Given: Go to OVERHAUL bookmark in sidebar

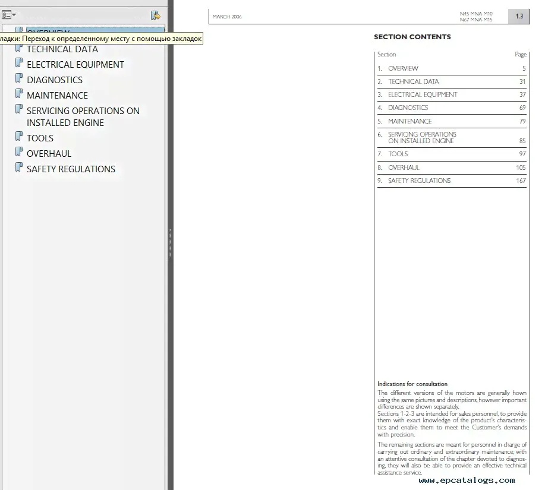Looking at the screenshot, I should coord(49,154).
